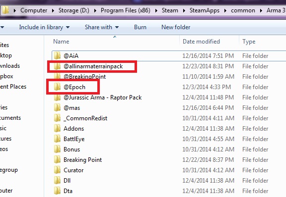Select the @allinarmaterrainpack folder icon
This screenshot has width=286, height=197.
[x=57, y=66]
